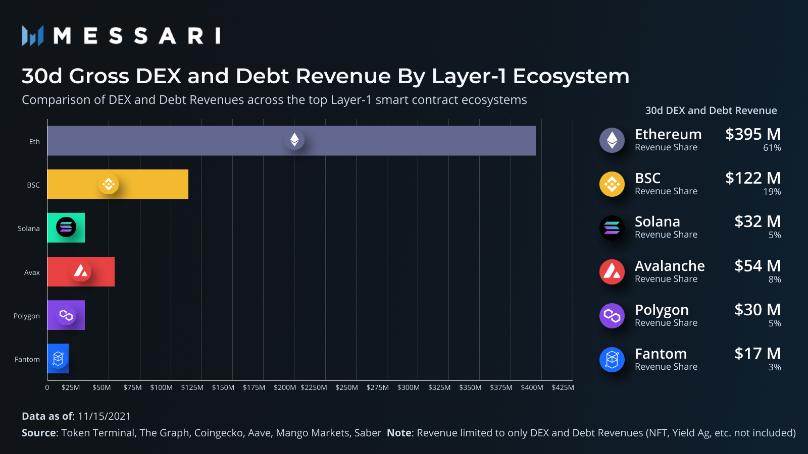Click the '$350M' x-axis tick label
Screen dimensions: 808x454
(x=470, y=387)
